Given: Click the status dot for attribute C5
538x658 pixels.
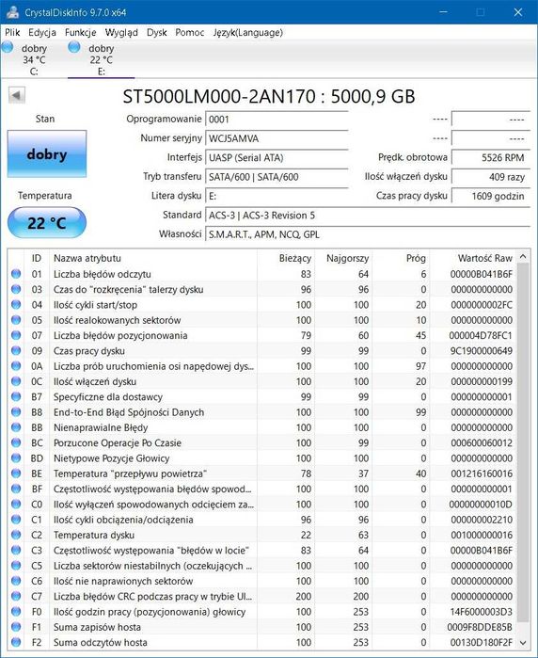Looking at the screenshot, I should [16, 565].
